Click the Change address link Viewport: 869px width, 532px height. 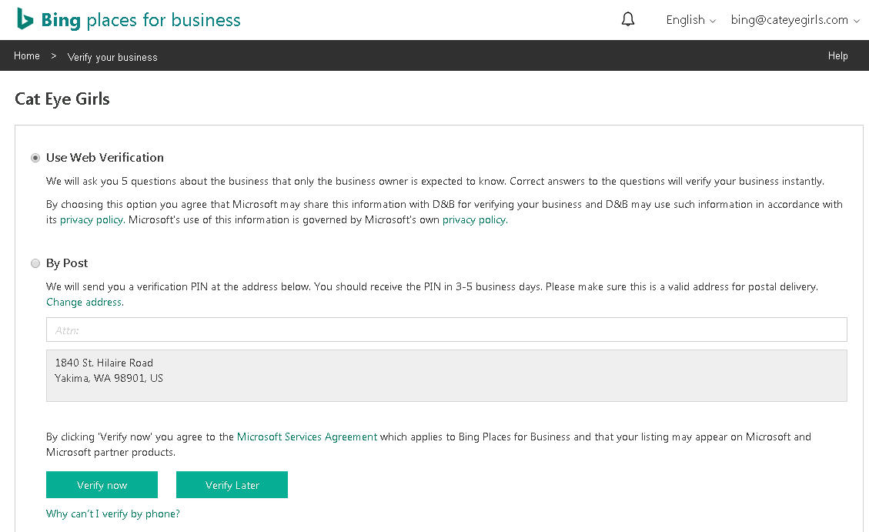tap(84, 302)
